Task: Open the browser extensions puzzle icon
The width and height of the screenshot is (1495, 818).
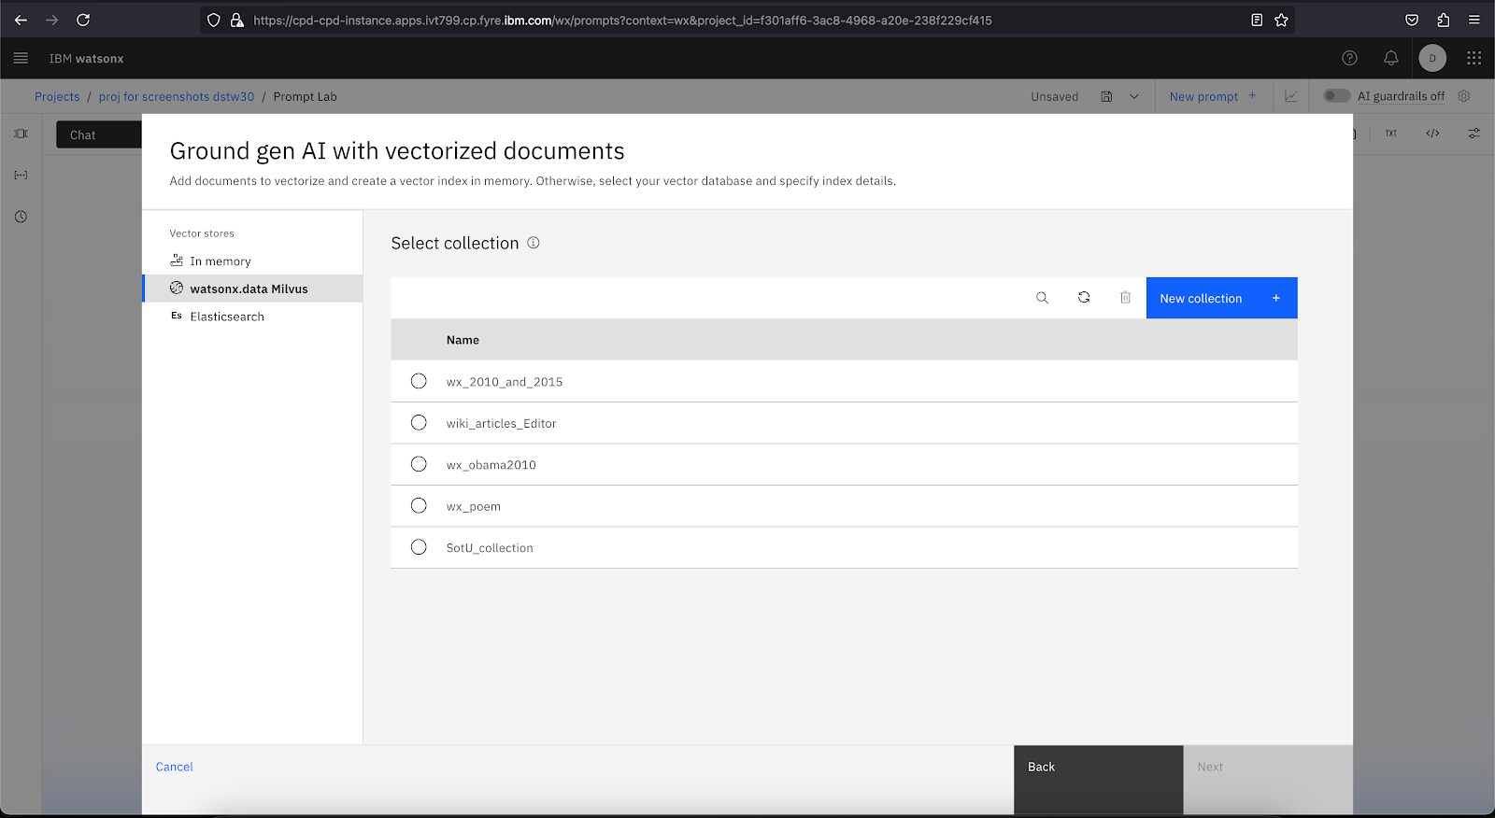Action: 1443,20
